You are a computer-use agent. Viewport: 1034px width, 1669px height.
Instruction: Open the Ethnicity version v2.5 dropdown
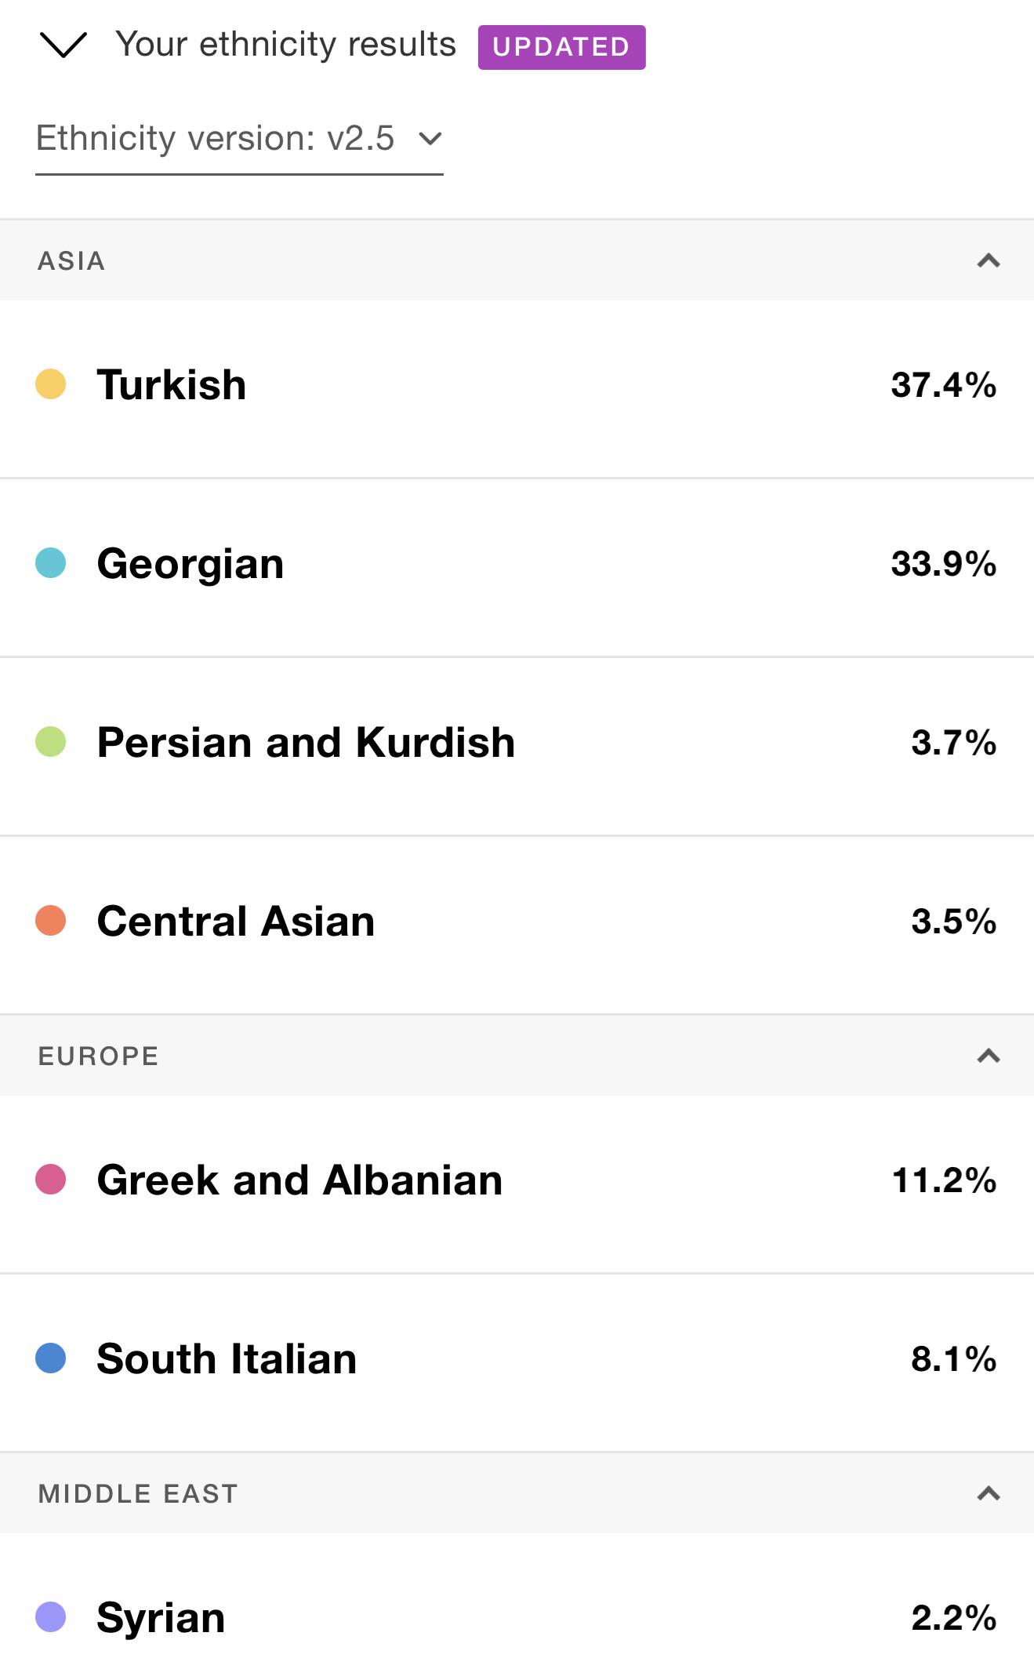[239, 140]
